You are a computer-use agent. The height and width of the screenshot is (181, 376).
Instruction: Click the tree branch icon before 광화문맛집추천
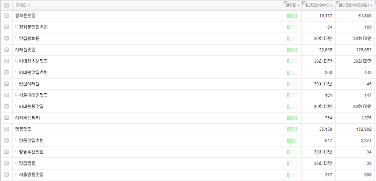tap(17, 27)
